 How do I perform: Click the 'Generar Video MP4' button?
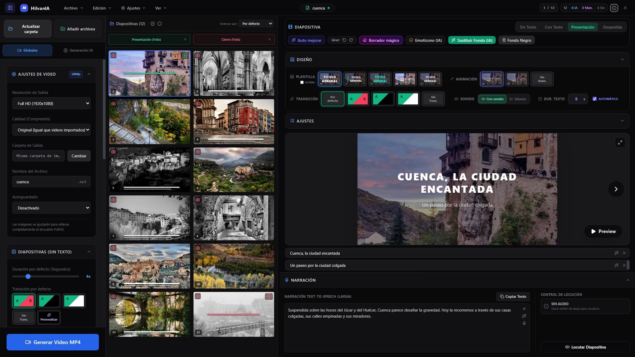(x=53, y=342)
